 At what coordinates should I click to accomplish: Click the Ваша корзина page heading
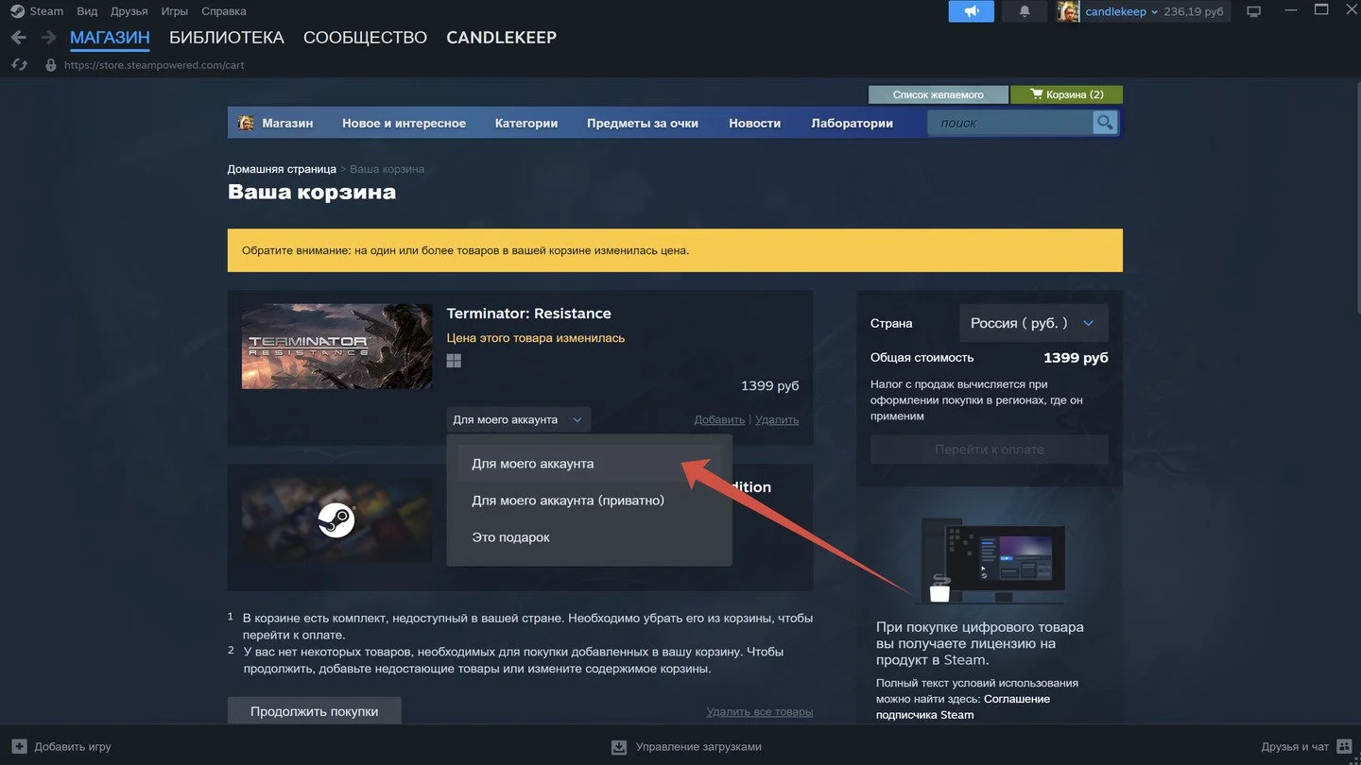[x=312, y=193]
